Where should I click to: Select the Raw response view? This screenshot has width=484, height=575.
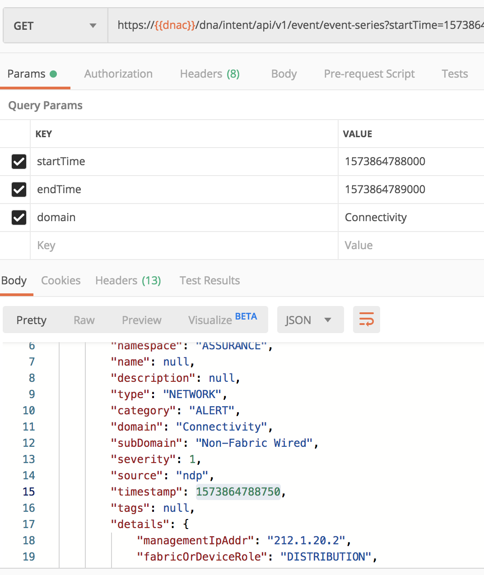click(84, 320)
